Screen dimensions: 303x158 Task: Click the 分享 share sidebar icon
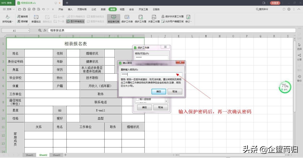tap(299, 57)
